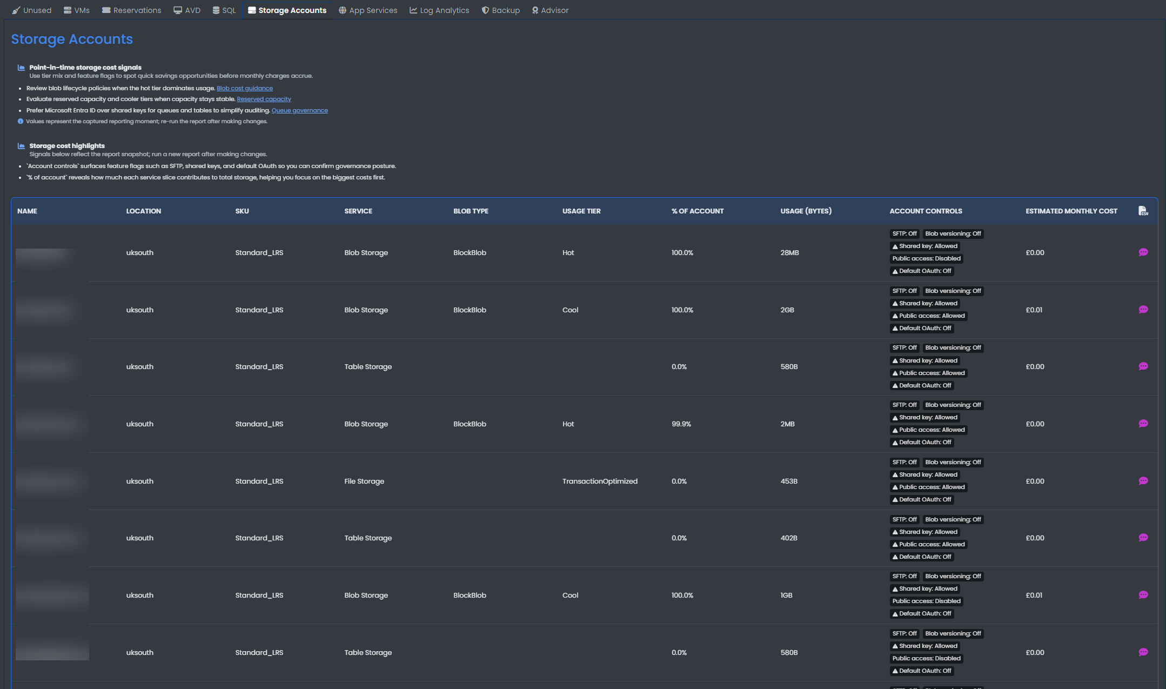Sort by the BLOB TYPE column header
This screenshot has height=689, width=1166.
click(x=471, y=211)
